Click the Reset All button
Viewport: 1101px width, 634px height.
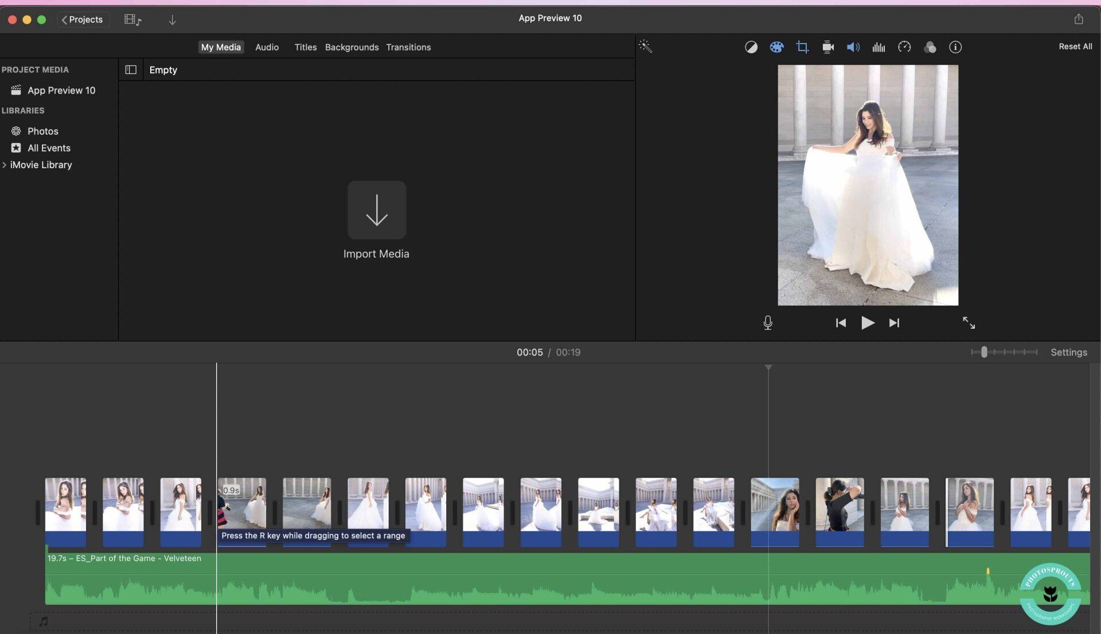click(1075, 46)
